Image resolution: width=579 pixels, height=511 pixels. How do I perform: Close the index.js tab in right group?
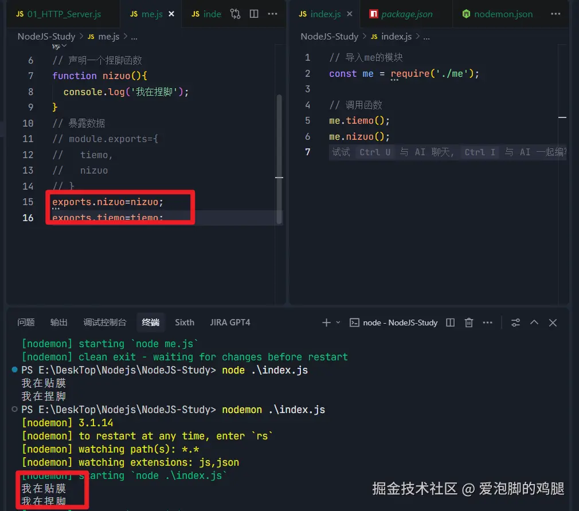pos(350,14)
